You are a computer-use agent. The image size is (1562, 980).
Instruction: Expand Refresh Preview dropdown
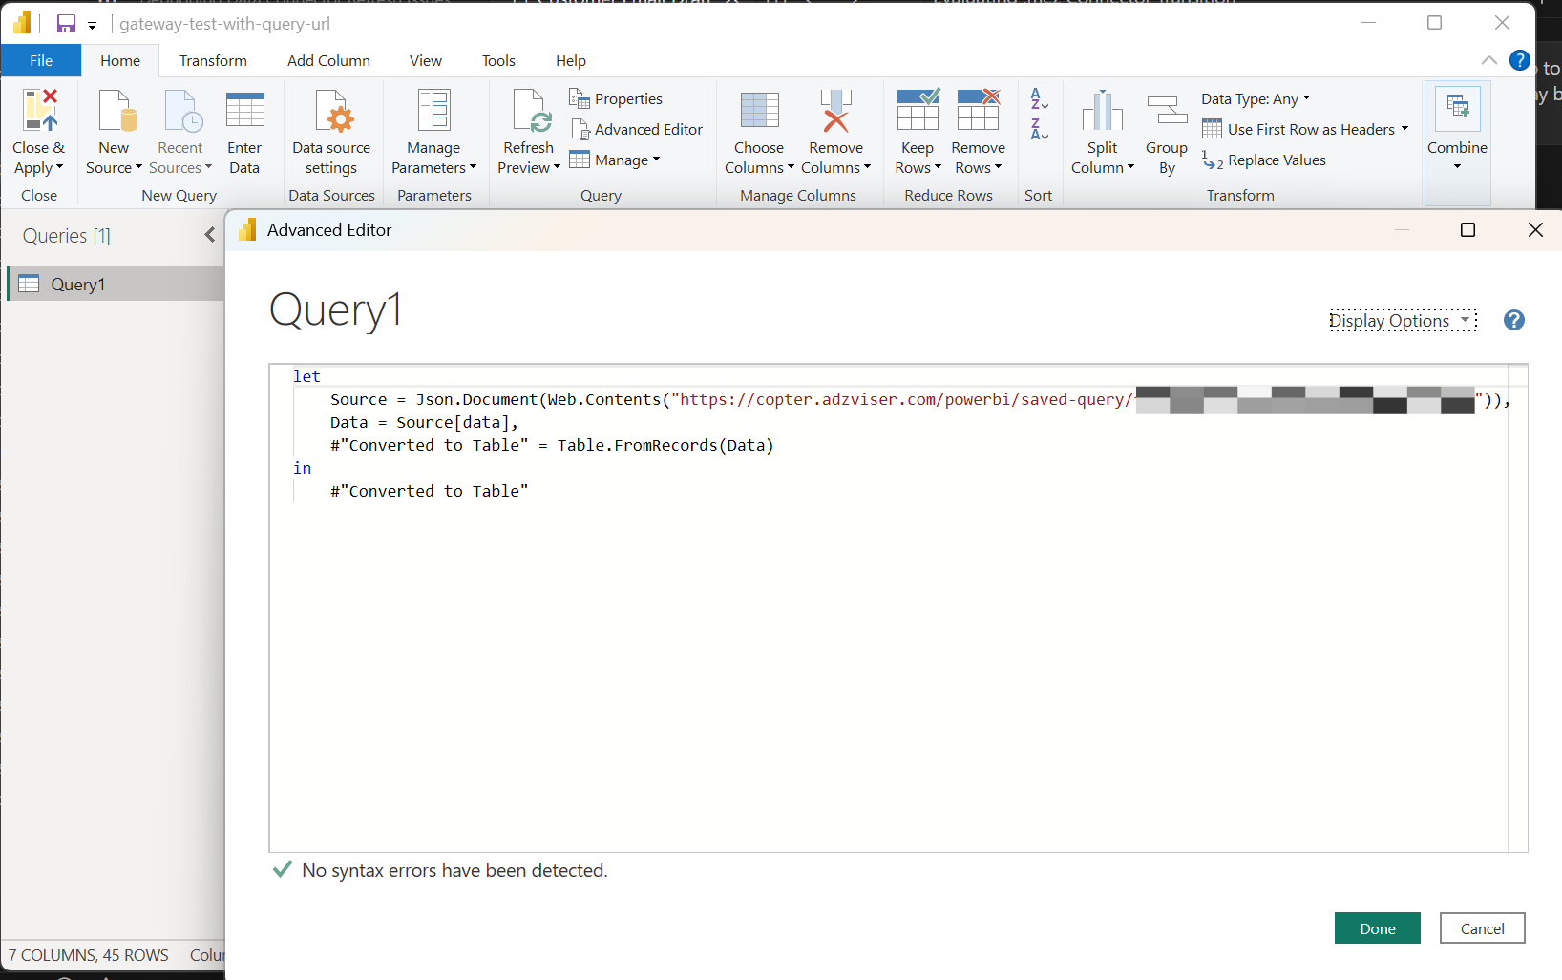point(557,167)
